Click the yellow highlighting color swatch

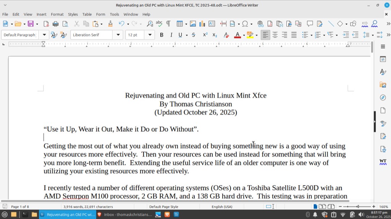click(250, 35)
